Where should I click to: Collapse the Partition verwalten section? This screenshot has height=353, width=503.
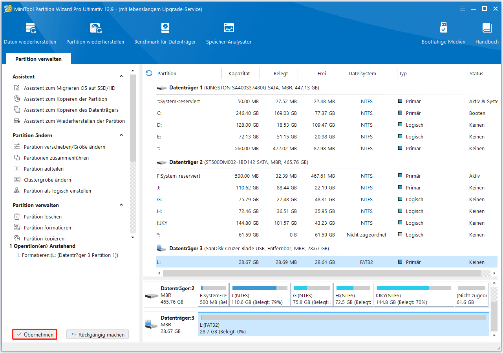[x=121, y=205]
